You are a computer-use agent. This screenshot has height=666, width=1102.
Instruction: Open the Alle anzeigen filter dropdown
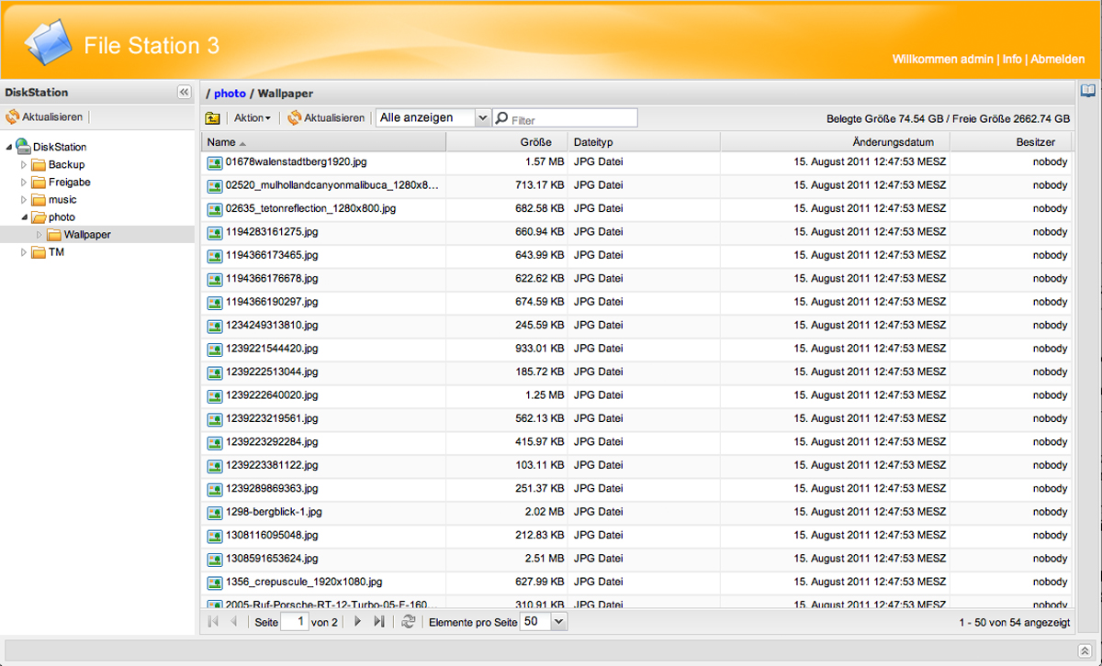(483, 117)
